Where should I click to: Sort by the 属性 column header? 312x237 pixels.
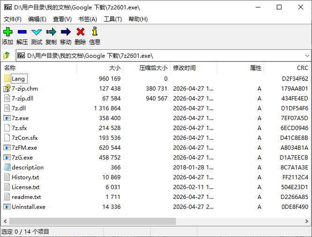241,68
